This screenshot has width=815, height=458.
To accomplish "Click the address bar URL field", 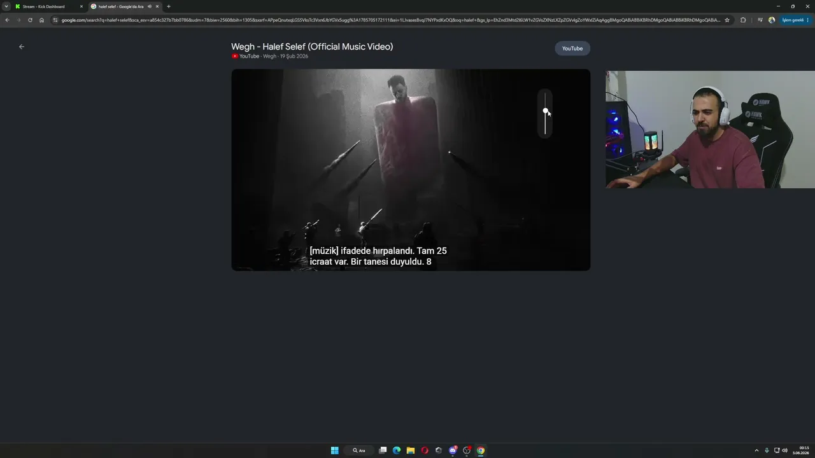I will pyautogui.click(x=391, y=20).
